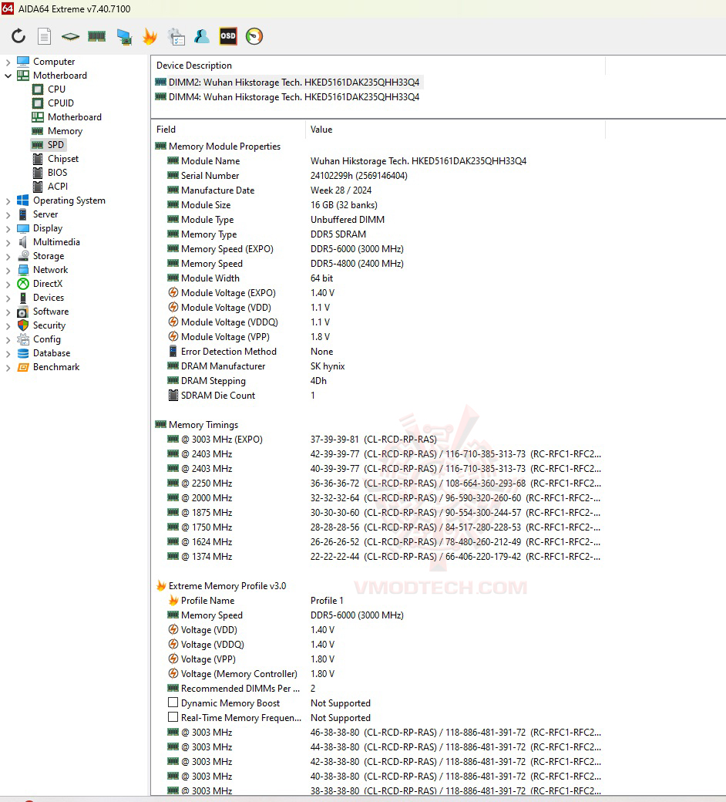Screen dimensions: 726x802
Task: Launch the System Stability Test flame icon
Action: (150, 36)
